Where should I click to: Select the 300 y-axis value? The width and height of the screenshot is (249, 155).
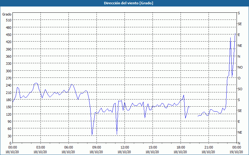point(9,71)
